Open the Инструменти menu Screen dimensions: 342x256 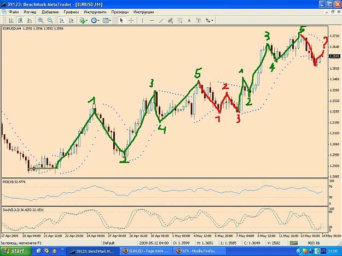pos(95,12)
